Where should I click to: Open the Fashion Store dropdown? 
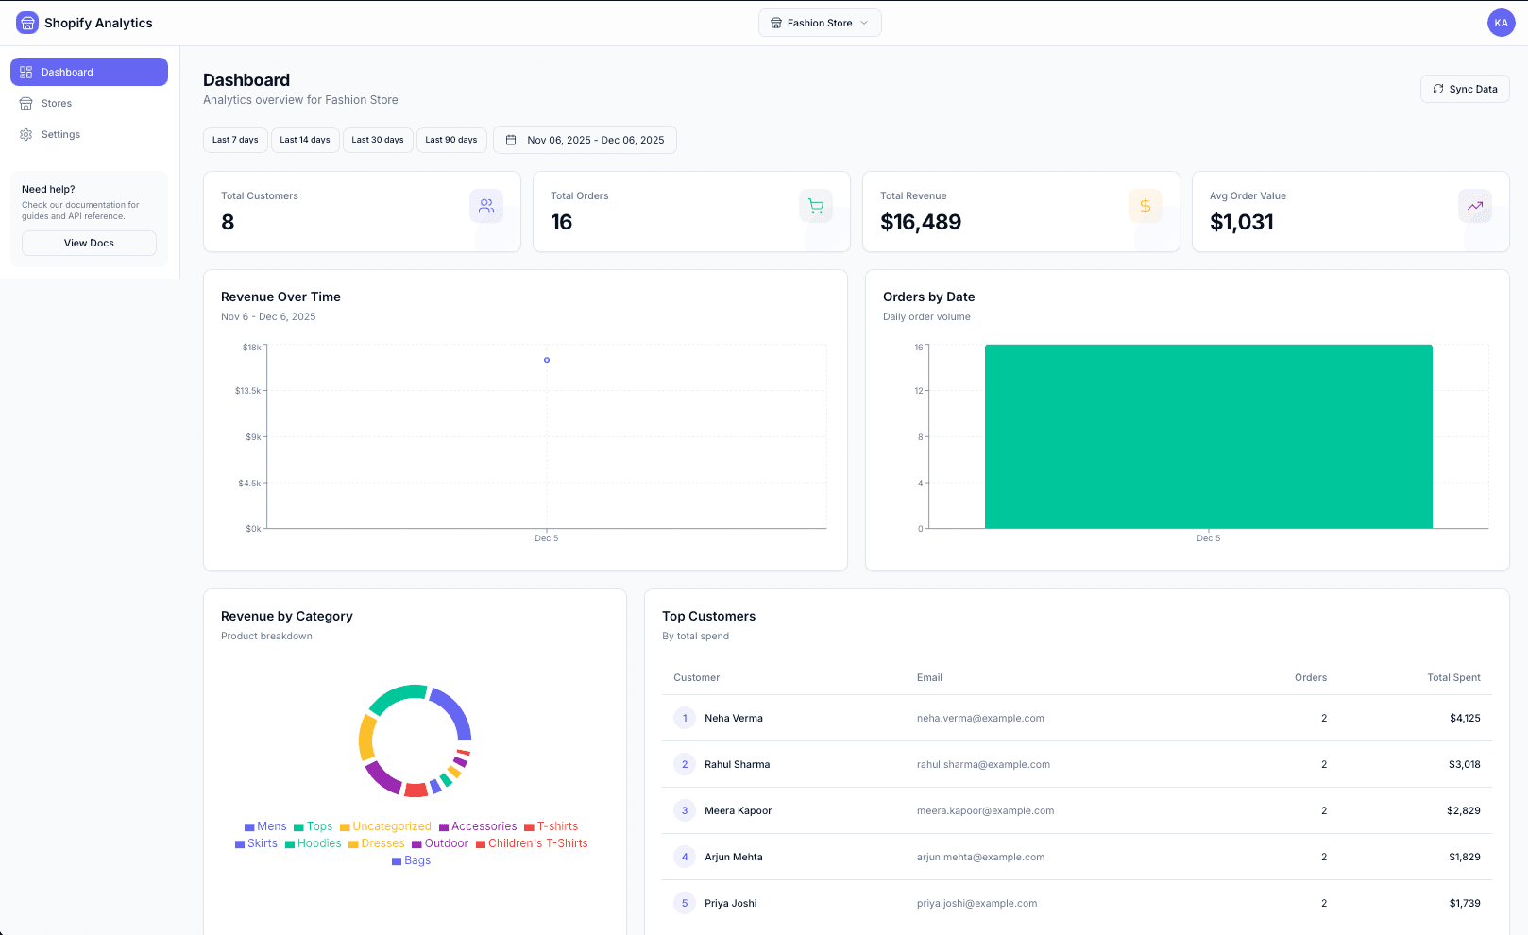click(819, 22)
